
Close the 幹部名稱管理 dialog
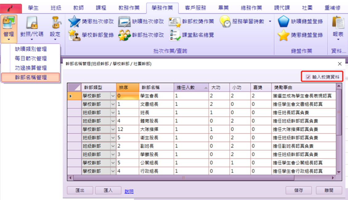(x=340, y=64)
